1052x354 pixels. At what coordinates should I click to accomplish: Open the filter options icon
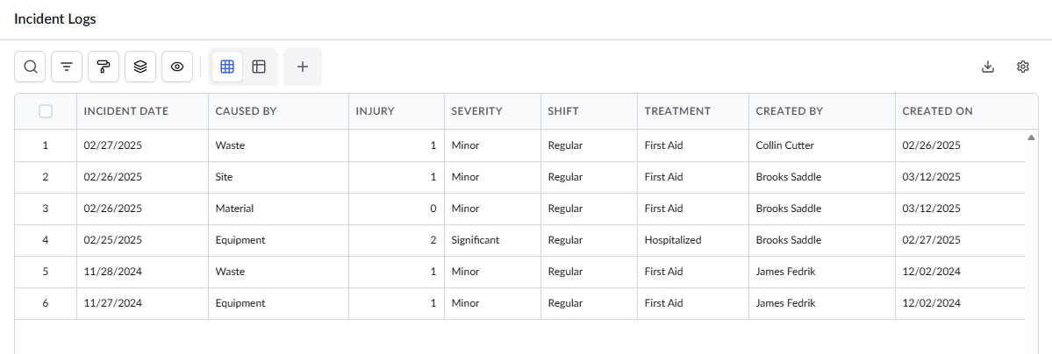click(67, 67)
